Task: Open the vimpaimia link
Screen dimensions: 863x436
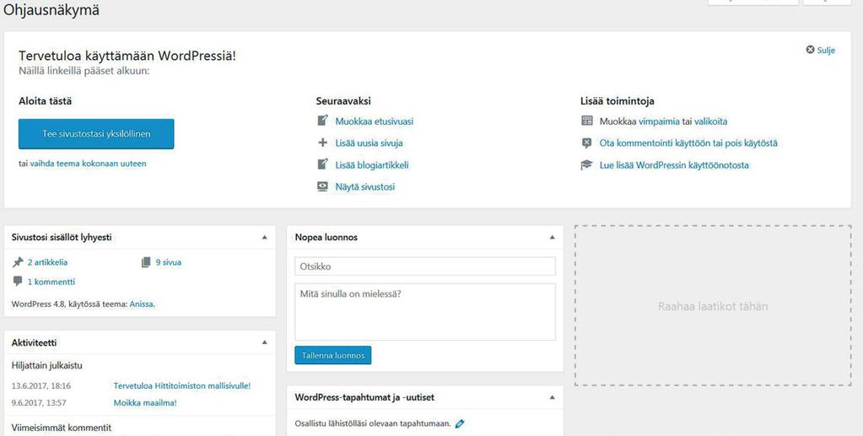Action: 659,121
